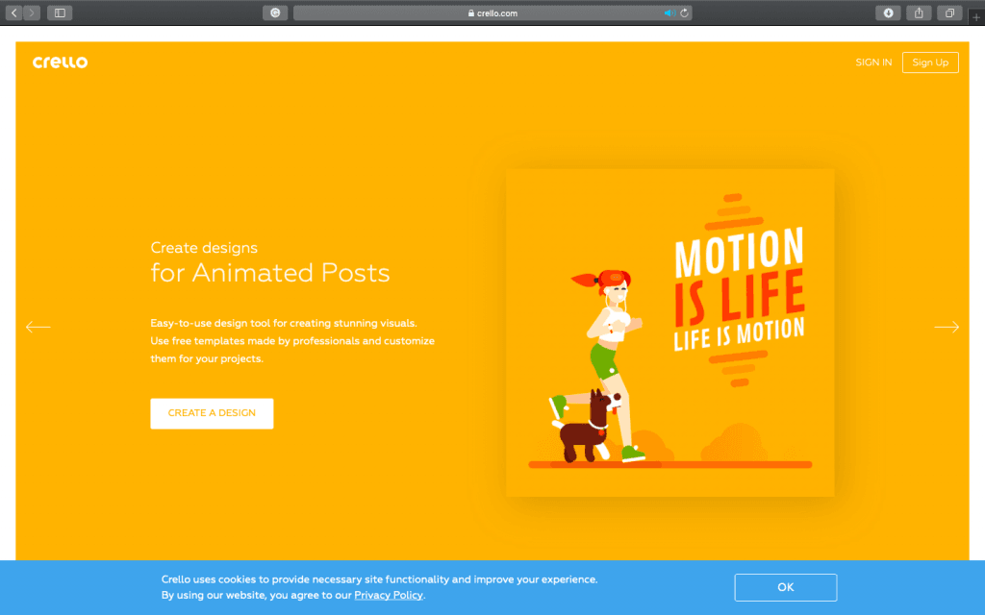This screenshot has height=615, width=985.
Task: Show the Safari sidebar
Action: (60, 12)
